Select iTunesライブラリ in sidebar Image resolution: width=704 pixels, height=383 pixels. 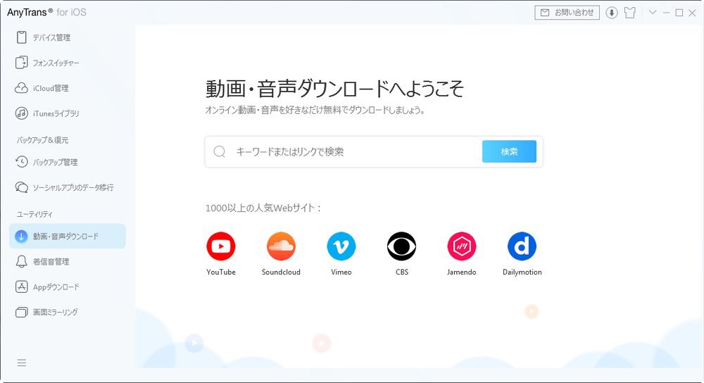(x=56, y=113)
